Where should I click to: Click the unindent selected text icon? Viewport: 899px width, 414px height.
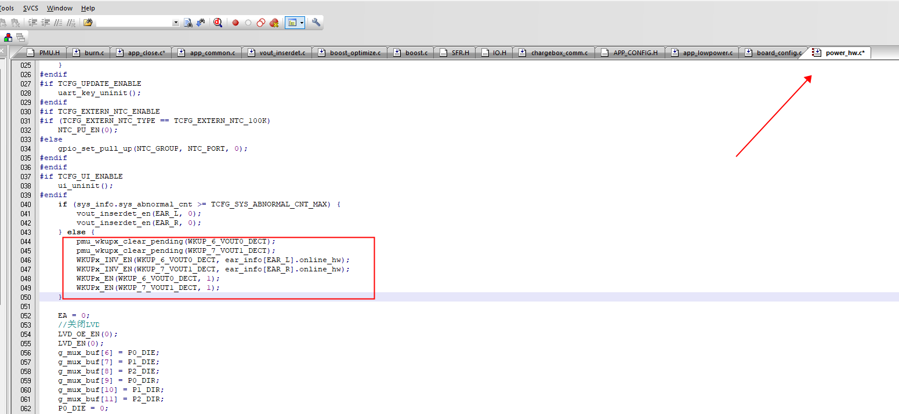tap(46, 23)
